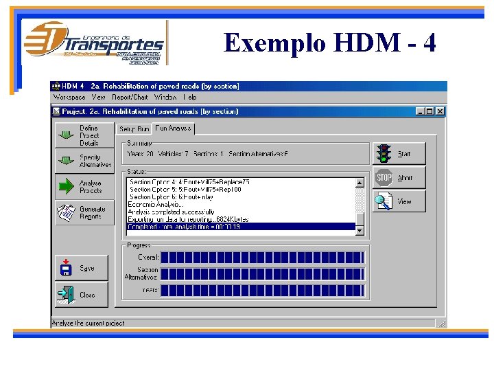Click 'Analyse the current project' status bar text
The height and width of the screenshot is (371, 494).
[88, 324]
